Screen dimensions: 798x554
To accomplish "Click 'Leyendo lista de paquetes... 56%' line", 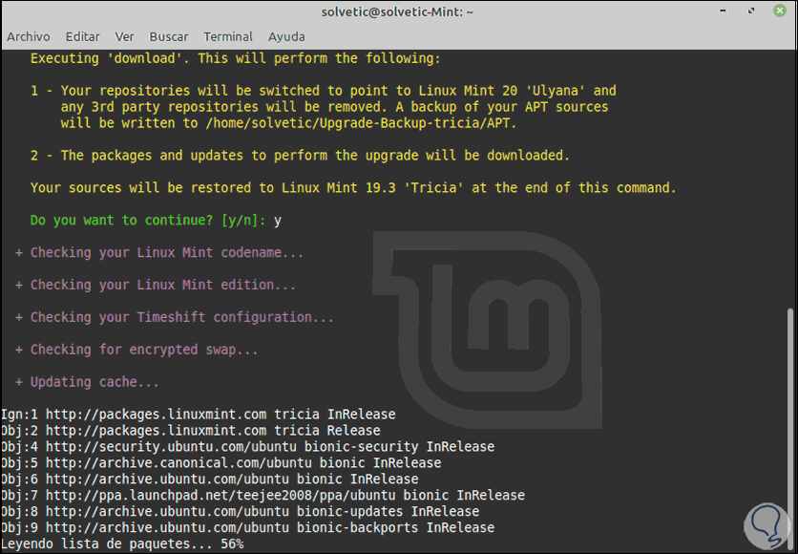I will pos(122,543).
